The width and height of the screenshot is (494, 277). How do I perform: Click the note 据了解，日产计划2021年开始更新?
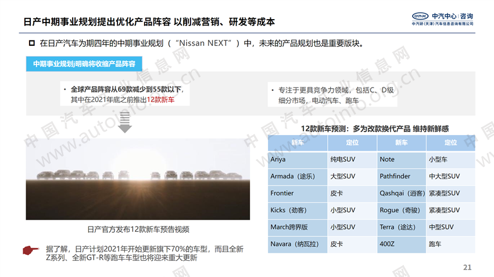click(x=145, y=253)
